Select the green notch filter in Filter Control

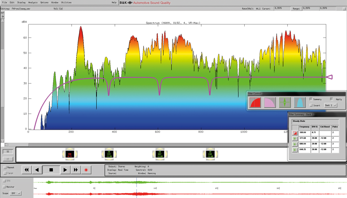285,103
